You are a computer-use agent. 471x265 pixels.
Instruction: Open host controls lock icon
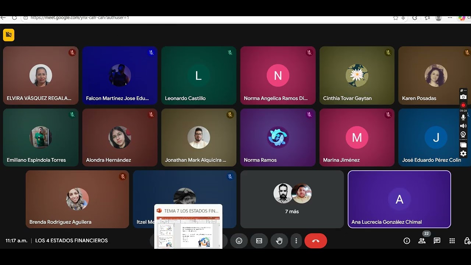pos(467,241)
